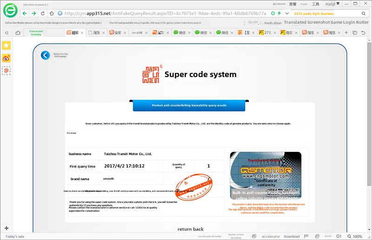Open Favorites star in sidebar
Viewport: 372px width, 240px height.
(7, 45)
